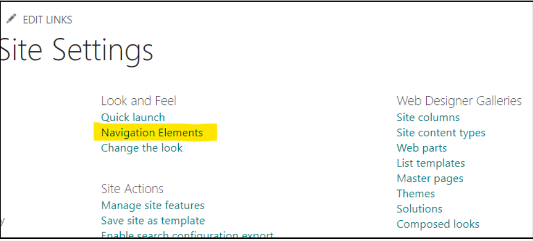Open the Solutions gallery link
The height and width of the screenshot is (241, 533).
pyautogui.click(x=419, y=209)
